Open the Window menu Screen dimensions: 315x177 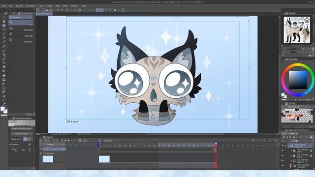(74, 6)
